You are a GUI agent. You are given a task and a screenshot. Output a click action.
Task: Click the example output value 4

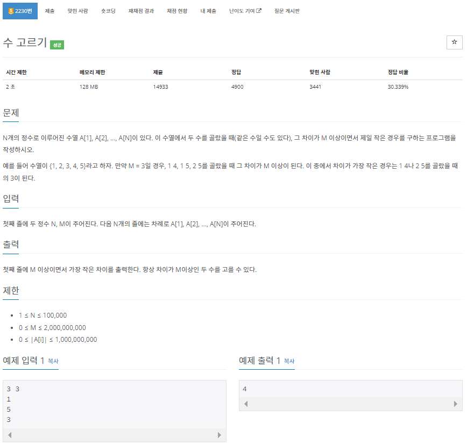[244, 389]
